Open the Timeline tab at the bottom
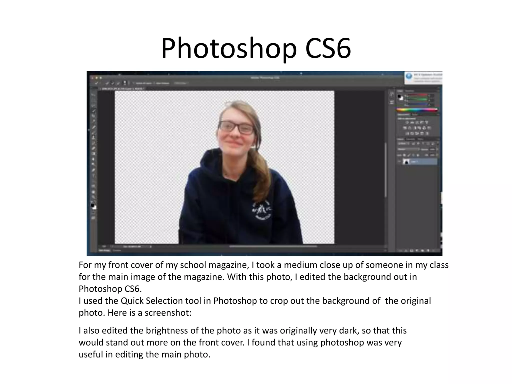 [x=116, y=250]
